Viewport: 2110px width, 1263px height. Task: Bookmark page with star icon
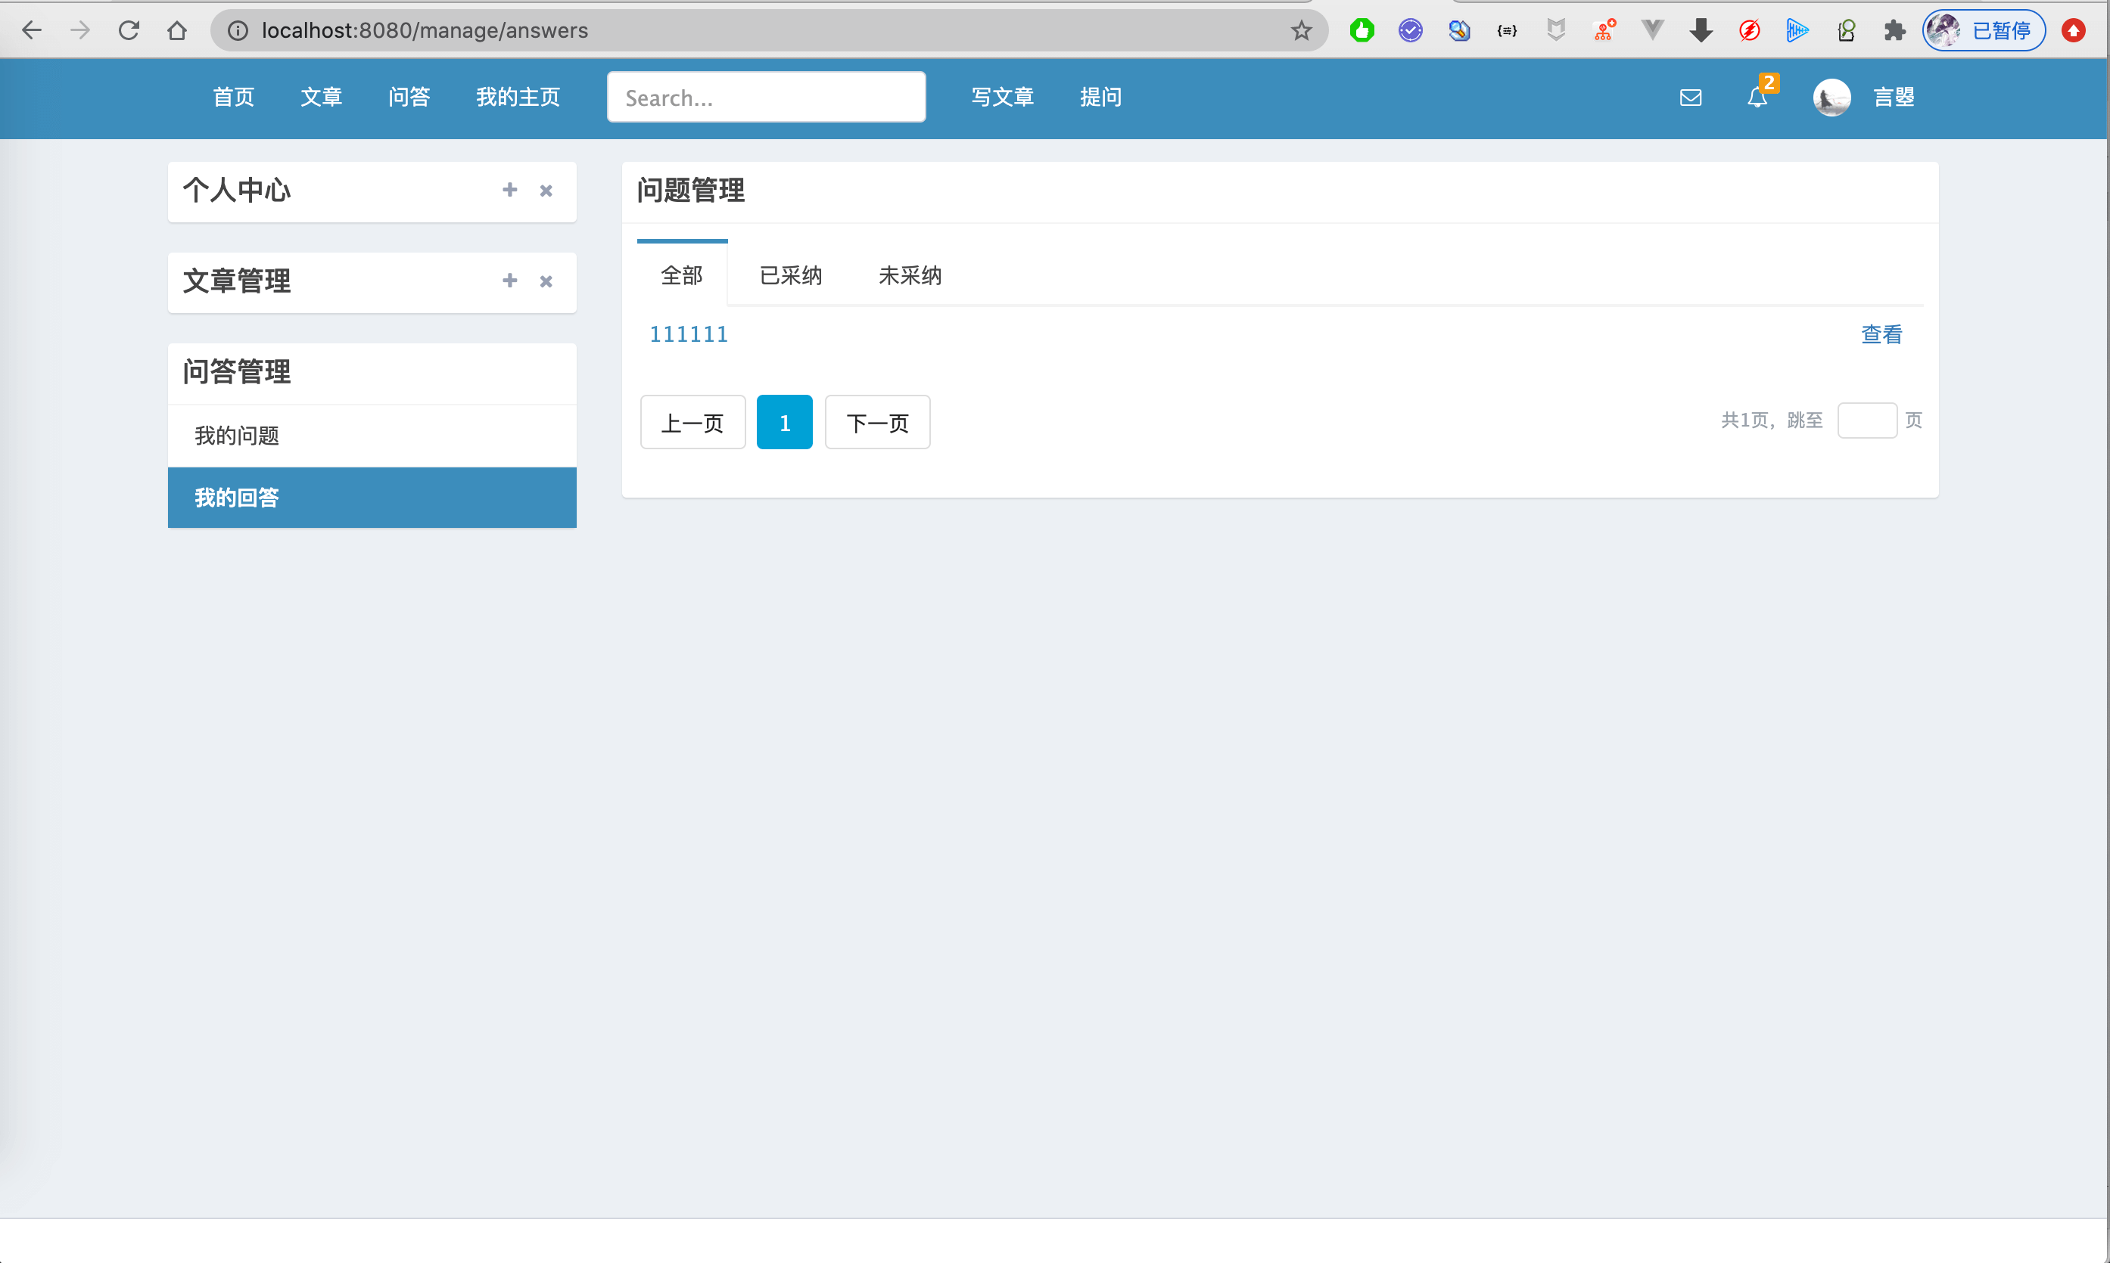coord(1301,31)
